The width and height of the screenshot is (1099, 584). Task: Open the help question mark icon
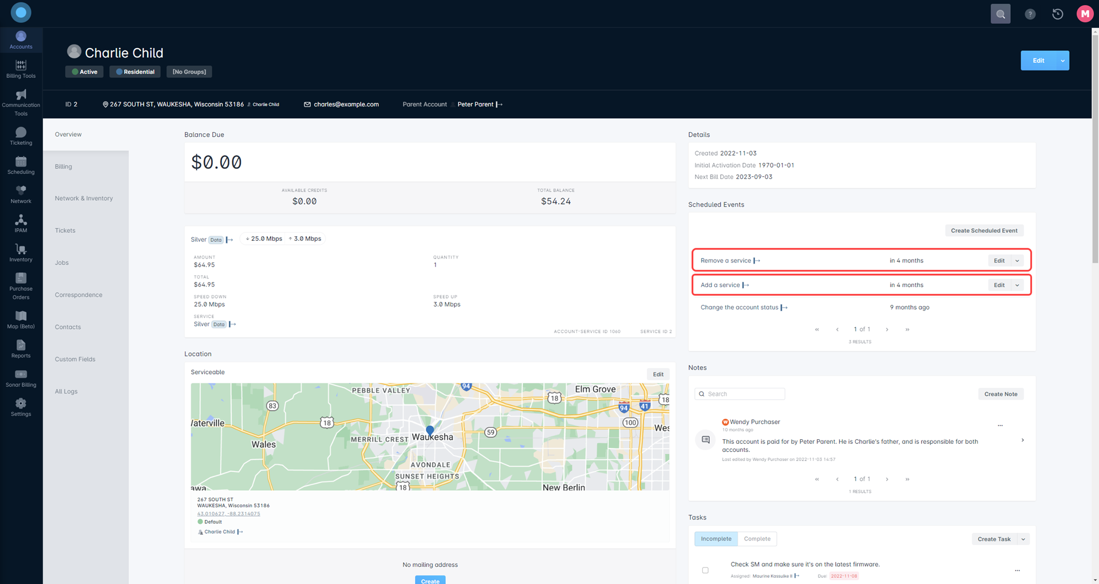coord(1030,14)
